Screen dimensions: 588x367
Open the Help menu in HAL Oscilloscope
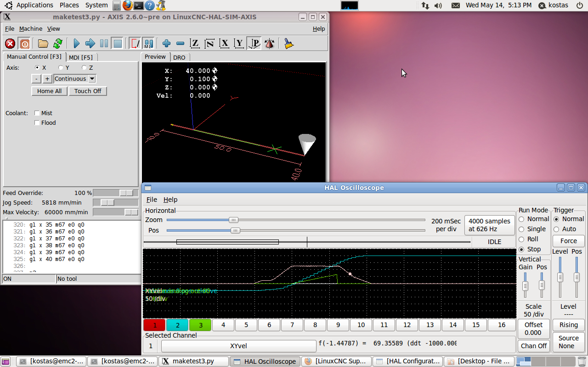coord(170,200)
